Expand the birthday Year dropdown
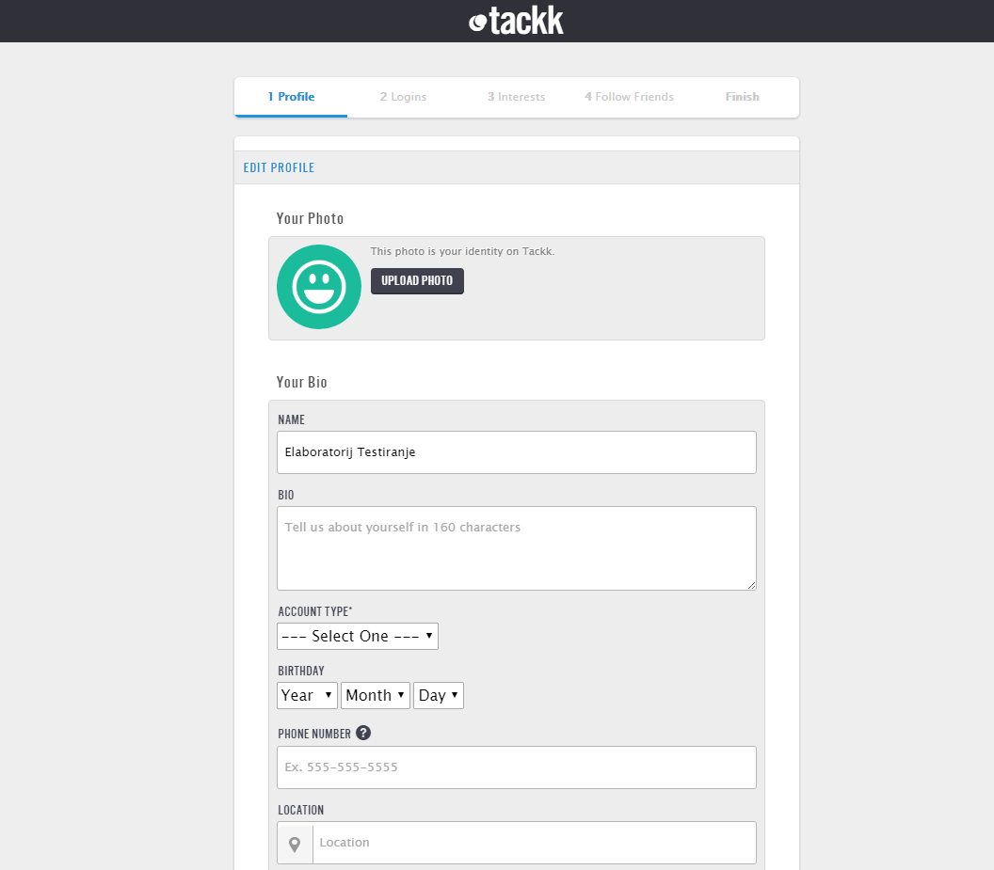This screenshot has width=994, height=870. pos(307,696)
